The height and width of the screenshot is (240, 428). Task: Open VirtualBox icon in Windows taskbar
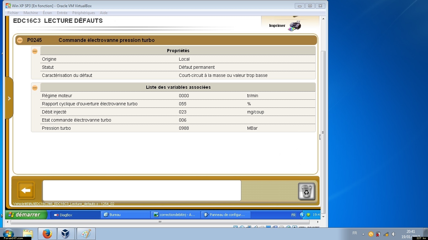[x=66, y=234]
